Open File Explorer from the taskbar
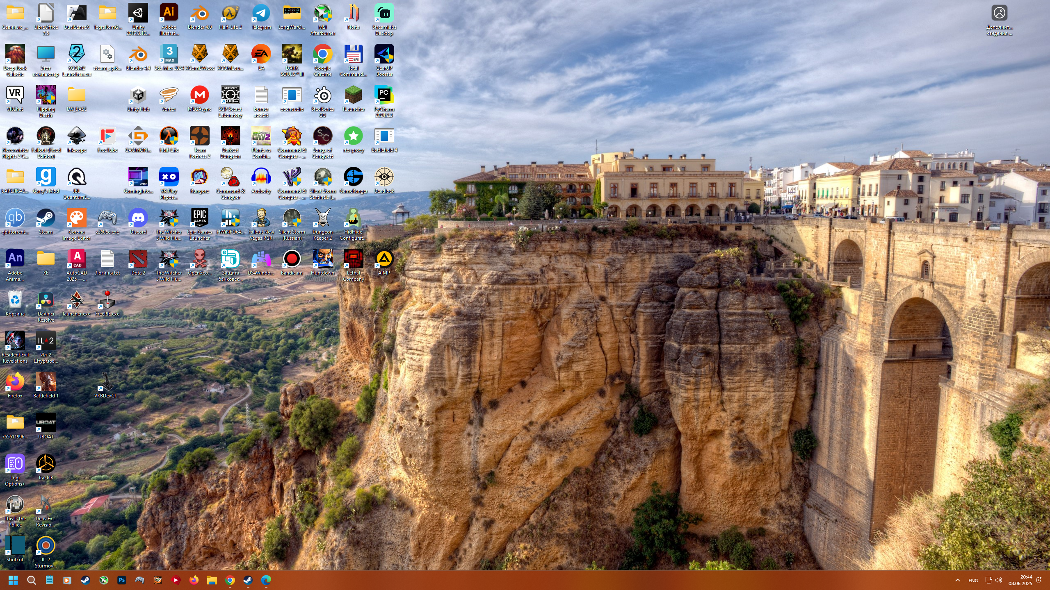 (212, 580)
